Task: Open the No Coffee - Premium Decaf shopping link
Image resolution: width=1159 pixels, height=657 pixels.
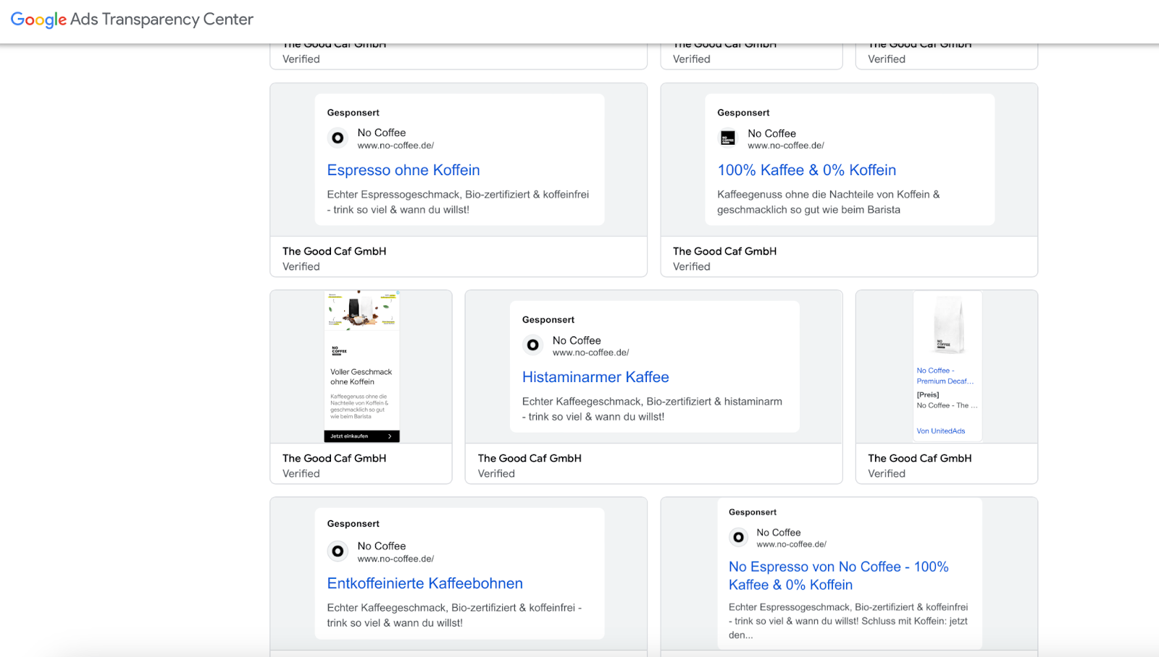Action: (x=945, y=376)
